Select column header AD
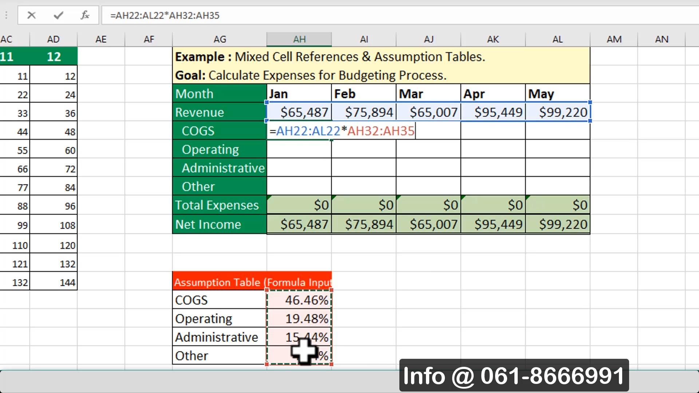The width and height of the screenshot is (699, 393). [54, 39]
